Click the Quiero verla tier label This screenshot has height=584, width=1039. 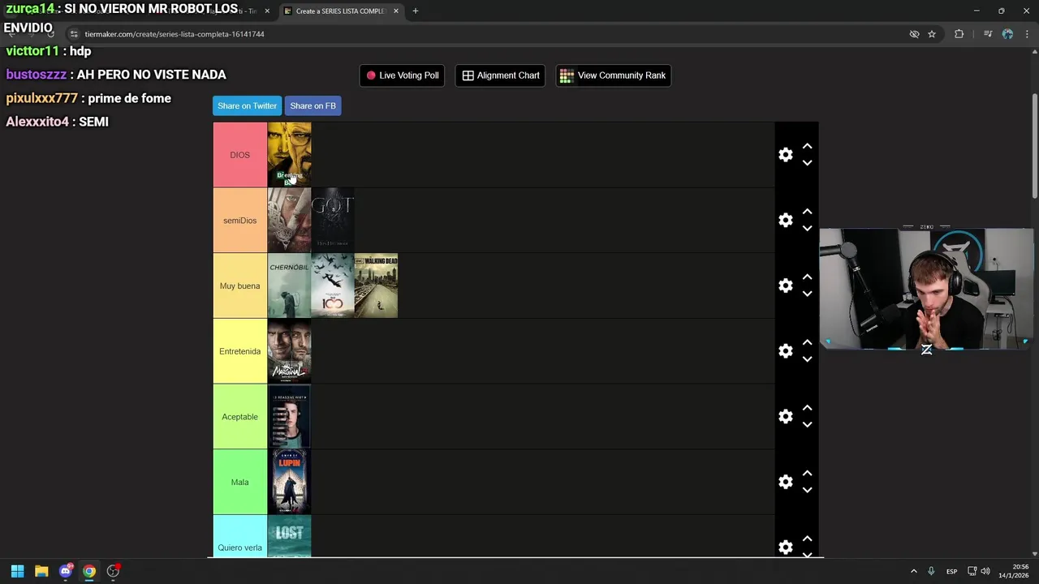pyautogui.click(x=239, y=537)
